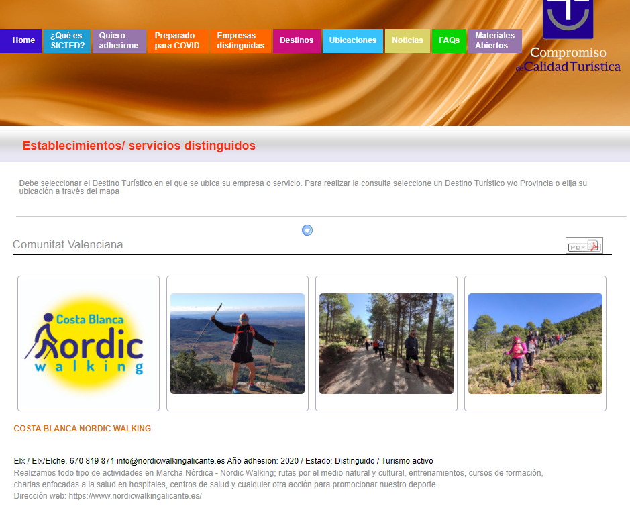630x512 pixels.
Task: Open the photo of the group hiking uphill
Action: 535,344
